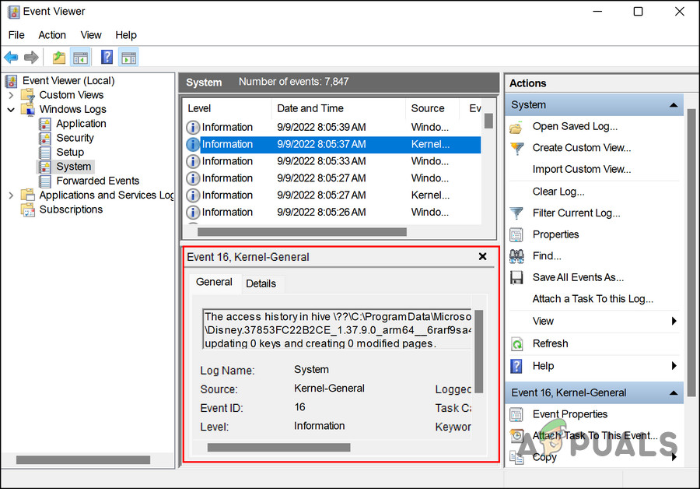Sort by the Source column header
This screenshot has width=700, height=489.
click(x=432, y=108)
